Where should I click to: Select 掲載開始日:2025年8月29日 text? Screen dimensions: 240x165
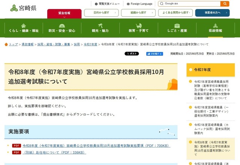(x=187, y=54)
